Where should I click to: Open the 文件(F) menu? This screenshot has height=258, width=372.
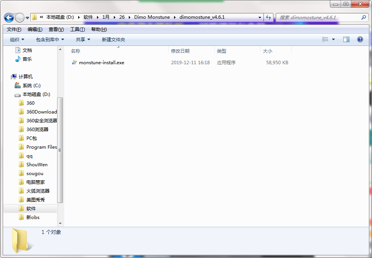point(14,29)
